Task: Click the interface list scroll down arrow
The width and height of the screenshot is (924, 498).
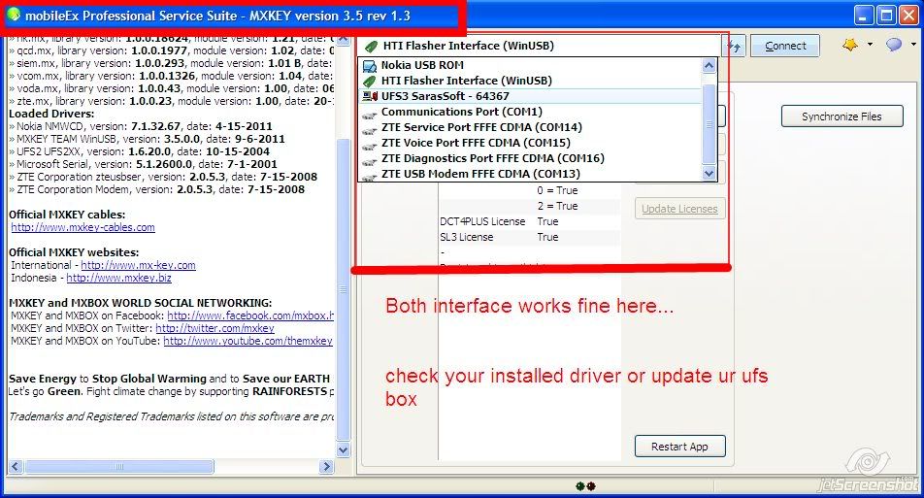Action: click(x=709, y=173)
